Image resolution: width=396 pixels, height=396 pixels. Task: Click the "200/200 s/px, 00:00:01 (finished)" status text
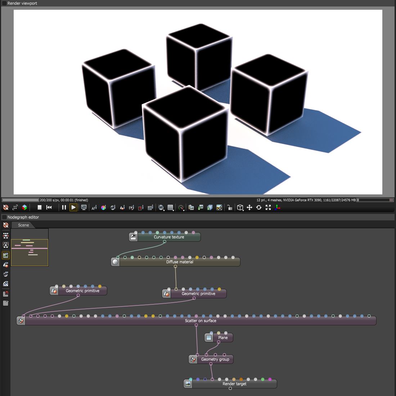click(x=64, y=200)
